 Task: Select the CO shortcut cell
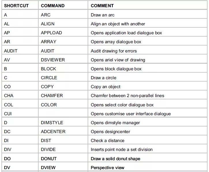(x=7, y=87)
